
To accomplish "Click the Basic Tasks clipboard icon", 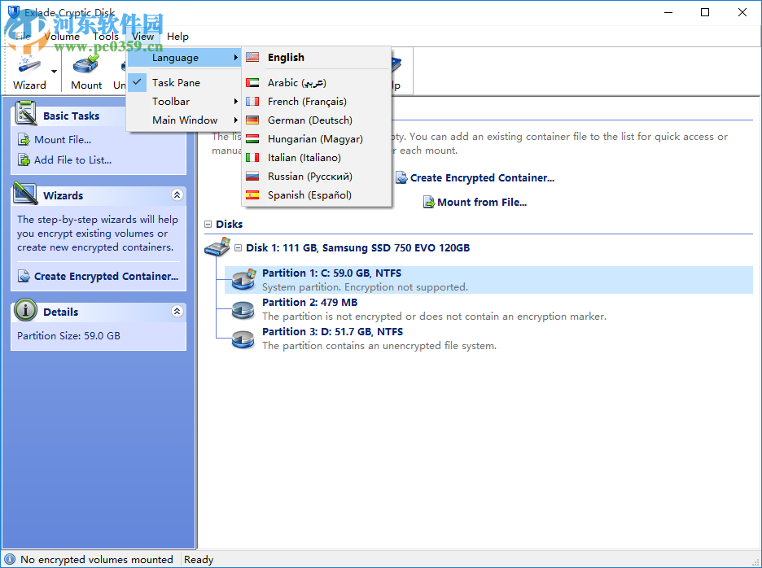I will 26,112.
